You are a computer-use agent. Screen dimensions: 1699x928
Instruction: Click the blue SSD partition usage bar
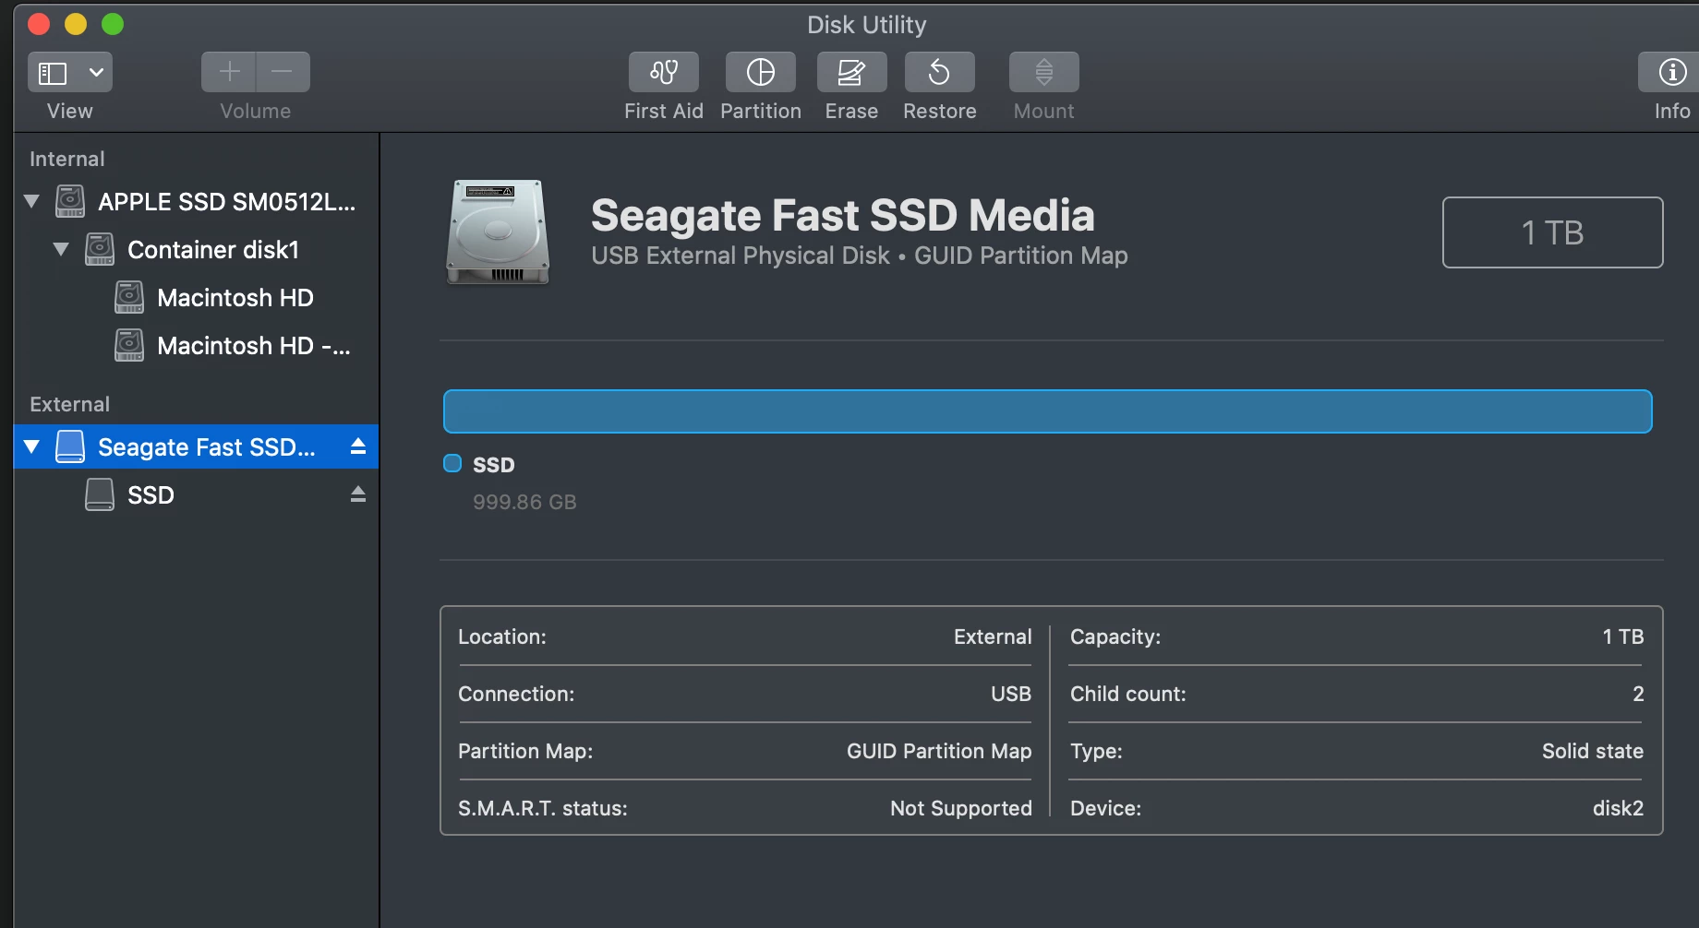pos(1047,411)
